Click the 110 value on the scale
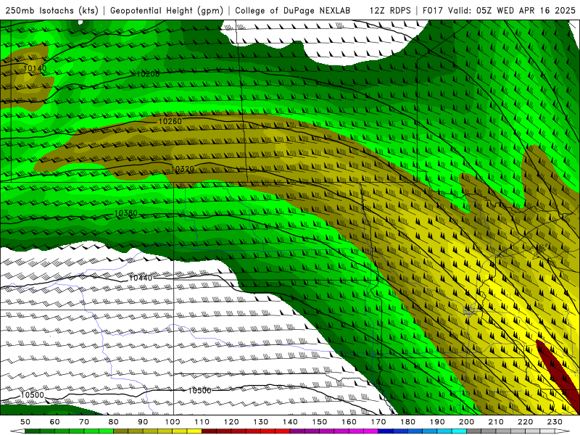Screen dimensions: 580x435 pyautogui.click(x=202, y=422)
